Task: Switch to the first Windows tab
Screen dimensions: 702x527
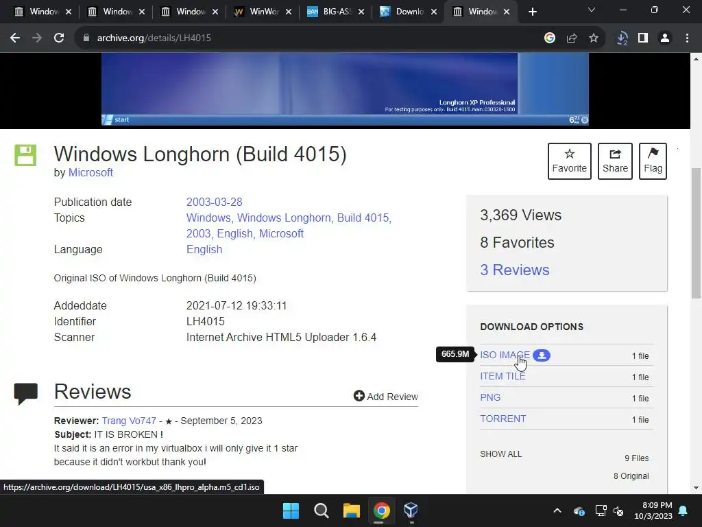Action: [x=43, y=12]
